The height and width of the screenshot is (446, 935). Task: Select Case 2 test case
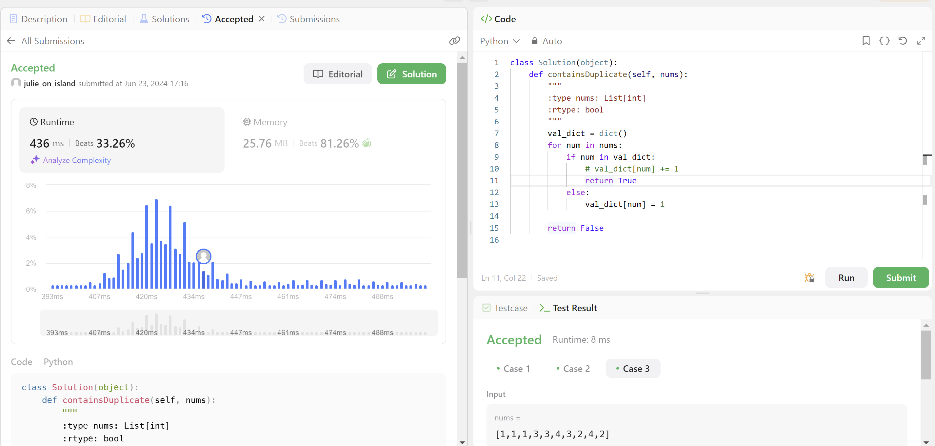click(x=573, y=369)
